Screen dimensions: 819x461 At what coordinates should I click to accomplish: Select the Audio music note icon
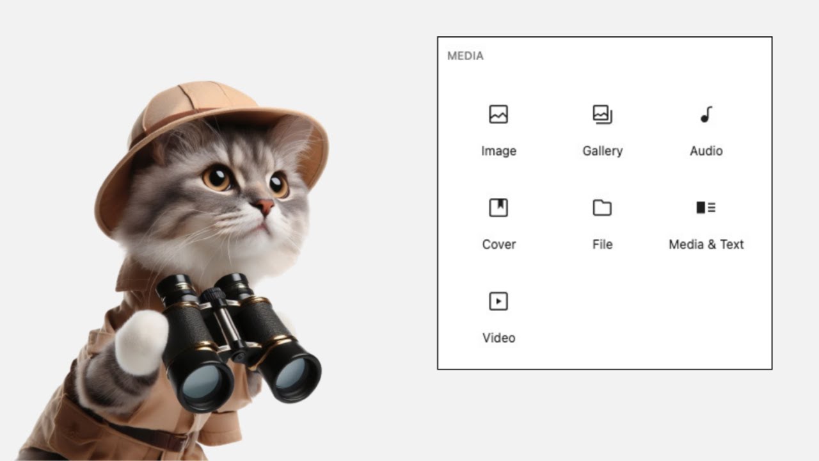(x=706, y=115)
